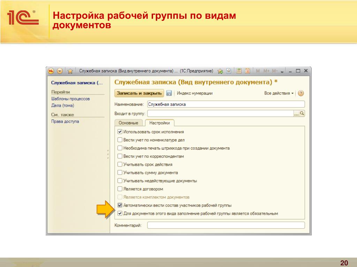Open the small title bar dropdown arrow
The width and height of the screenshot is (357, 267).
point(282,72)
